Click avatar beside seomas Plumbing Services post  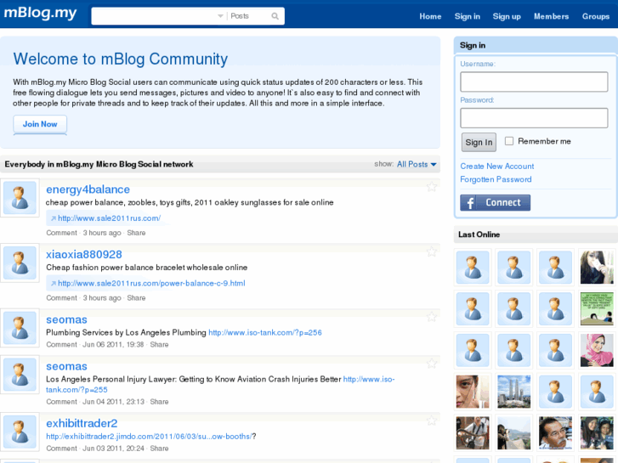(20, 328)
